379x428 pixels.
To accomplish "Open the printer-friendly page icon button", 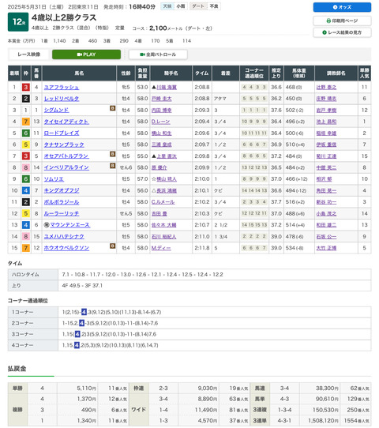I will point(342,21).
